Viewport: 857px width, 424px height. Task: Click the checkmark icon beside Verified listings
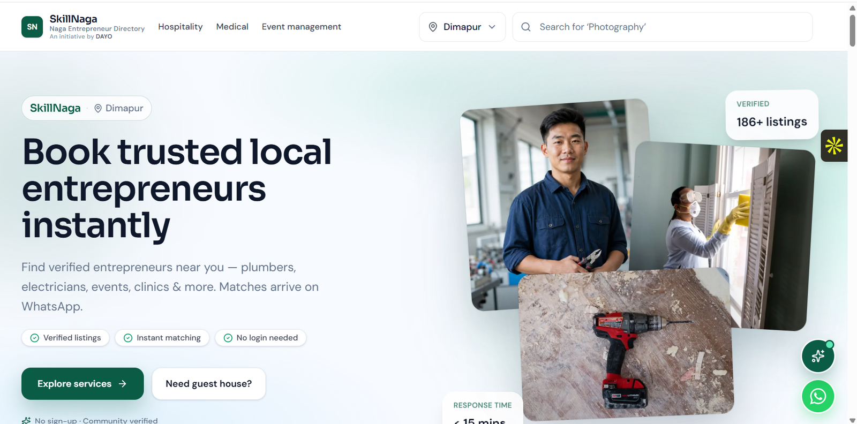tap(35, 338)
